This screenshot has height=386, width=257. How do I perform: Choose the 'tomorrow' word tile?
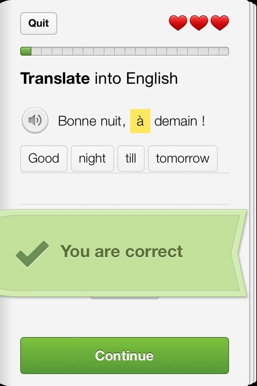pos(183,159)
